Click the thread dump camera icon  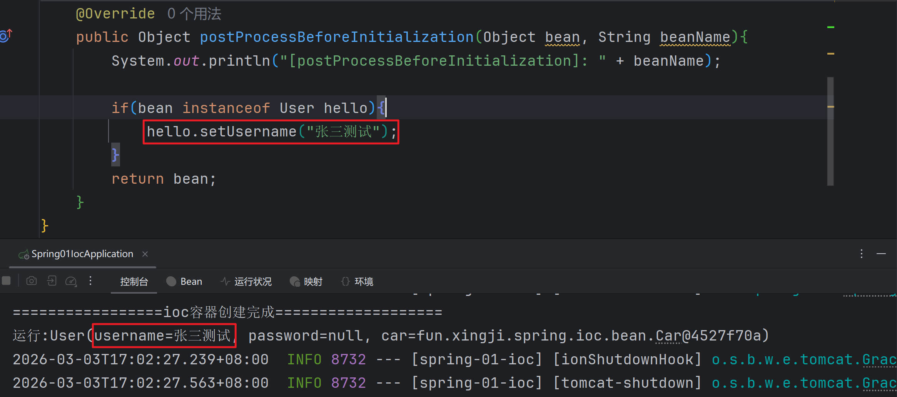click(32, 281)
